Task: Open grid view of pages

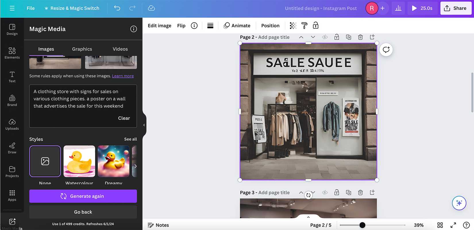Action: click(440, 225)
